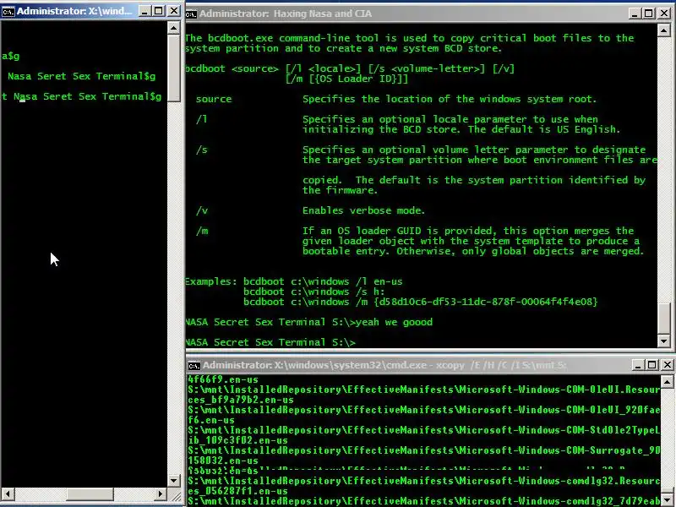Viewport: 676px width, 507px height.
Task: Click the cmd icon in the left window title bar
Action: click(8, 11)
